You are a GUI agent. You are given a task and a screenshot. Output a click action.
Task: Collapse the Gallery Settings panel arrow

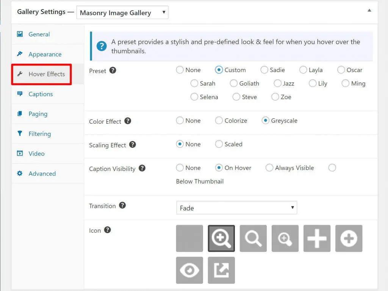(369, 11)
